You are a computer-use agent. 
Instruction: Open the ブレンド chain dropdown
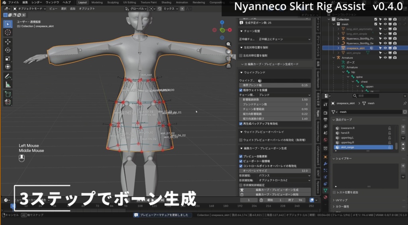284,95
